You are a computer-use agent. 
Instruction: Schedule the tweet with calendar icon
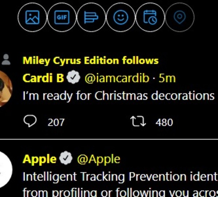150,17
